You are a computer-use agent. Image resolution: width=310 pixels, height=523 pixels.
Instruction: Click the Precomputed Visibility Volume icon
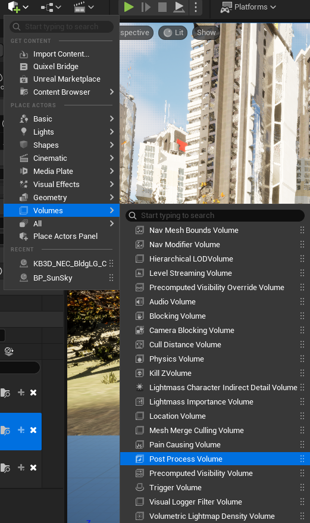(x=140, y=474)
